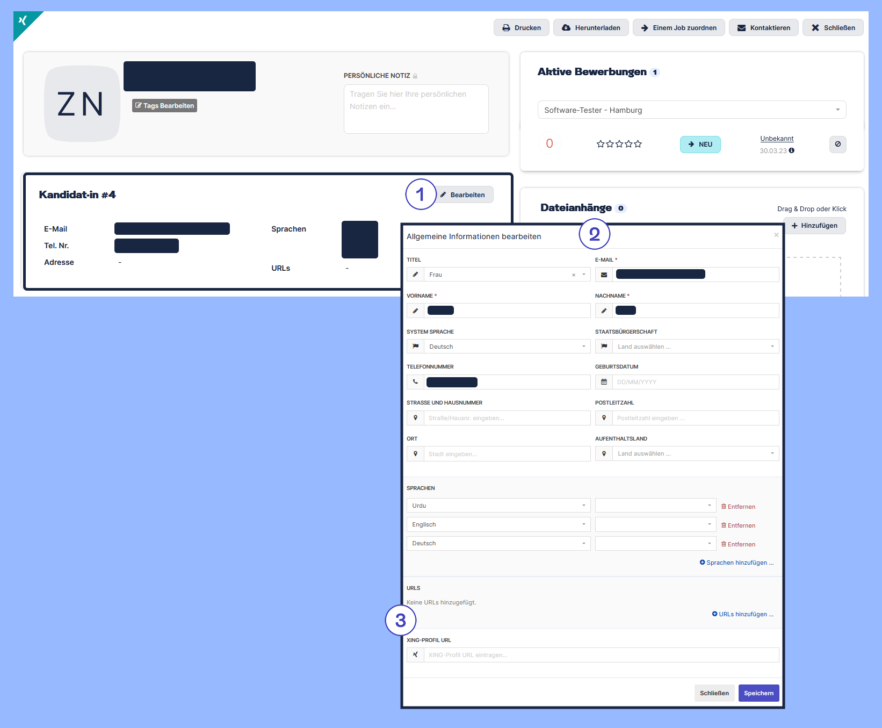This screenshot has width=882, height=728.
Task: Click the XING-Profil URL input field
Action: (601, 655)
